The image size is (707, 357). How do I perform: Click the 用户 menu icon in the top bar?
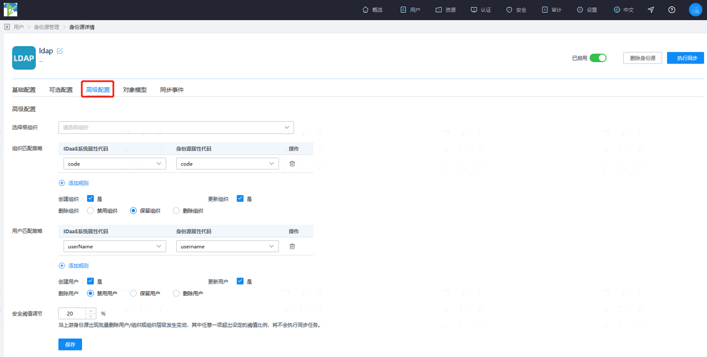point(403,10)
